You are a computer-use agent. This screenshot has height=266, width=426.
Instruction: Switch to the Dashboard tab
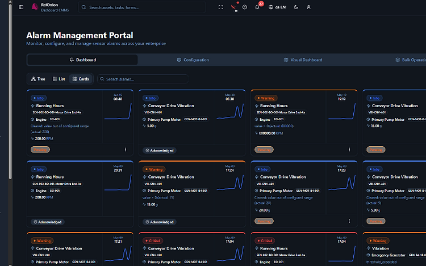(x=82, y=60)
